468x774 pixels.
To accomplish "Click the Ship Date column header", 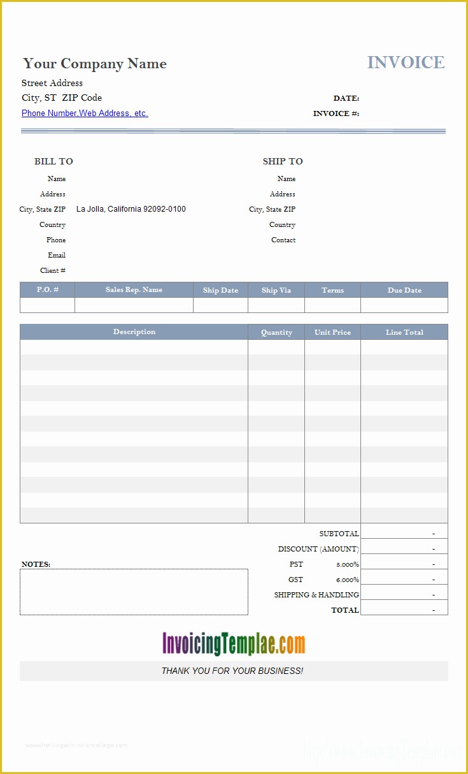I will (221, 290).
